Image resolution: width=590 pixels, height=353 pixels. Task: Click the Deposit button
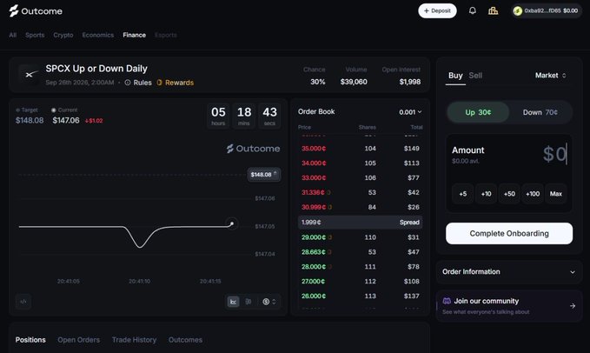(437, 11)
